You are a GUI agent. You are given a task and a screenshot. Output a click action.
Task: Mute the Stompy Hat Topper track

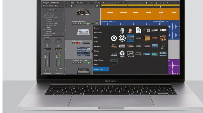[73, 24]
